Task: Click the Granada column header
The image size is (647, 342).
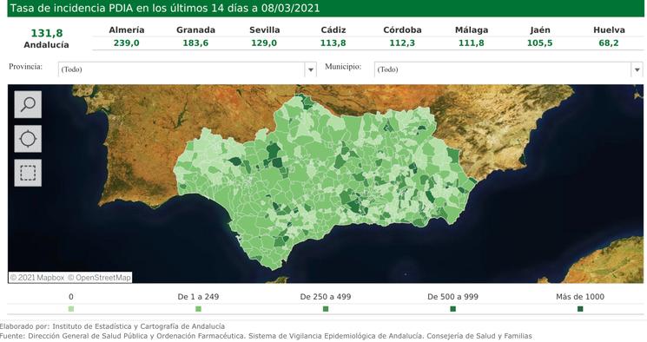Action: tap(195, 30)
